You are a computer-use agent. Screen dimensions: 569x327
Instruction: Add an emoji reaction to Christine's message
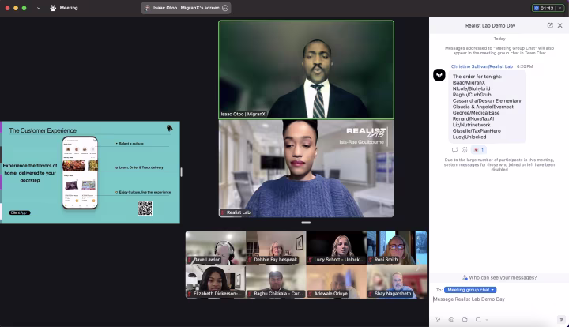465,150
